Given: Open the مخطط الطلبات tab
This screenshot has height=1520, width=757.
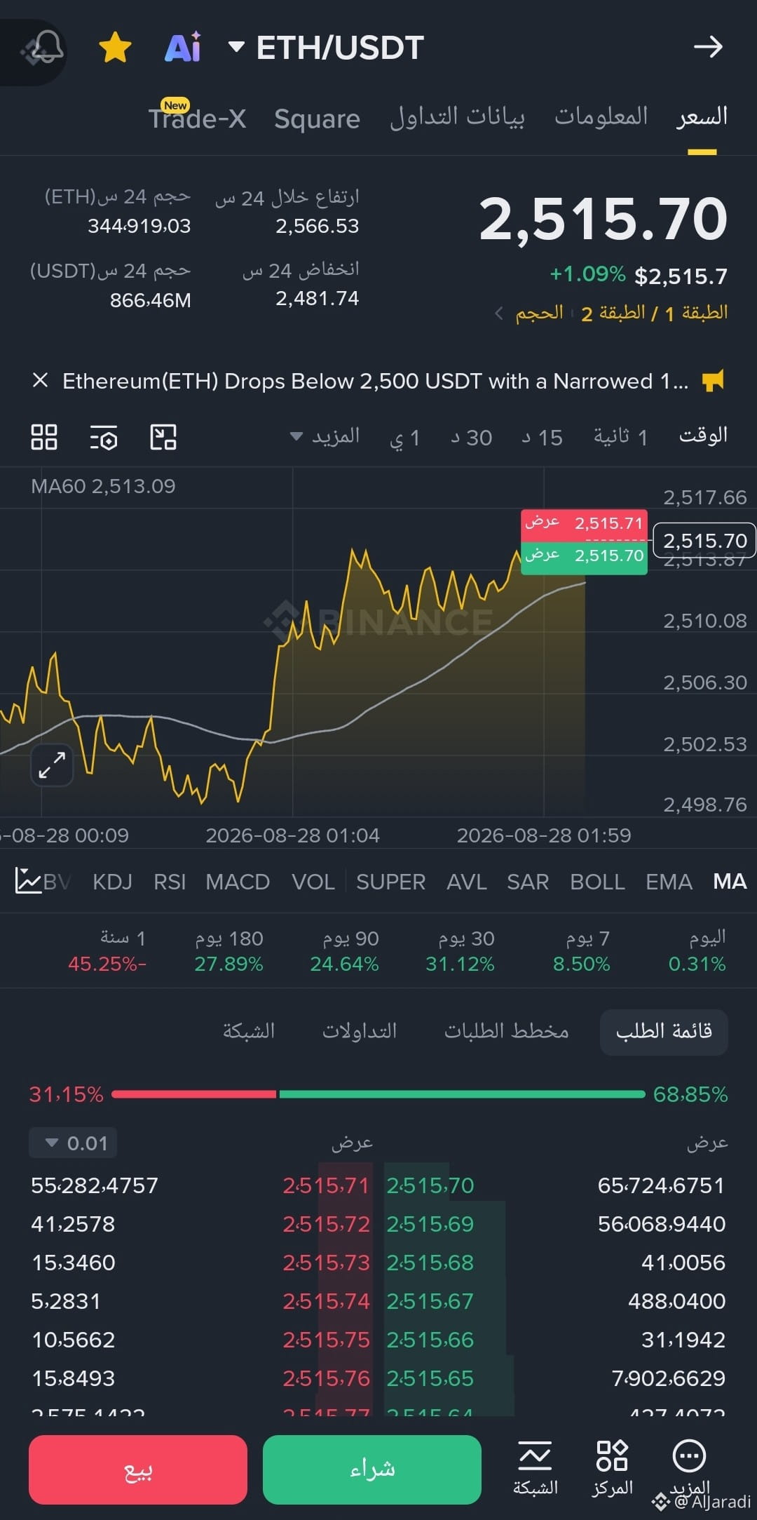Looking at the screenshot, I should click(506, 1031).
